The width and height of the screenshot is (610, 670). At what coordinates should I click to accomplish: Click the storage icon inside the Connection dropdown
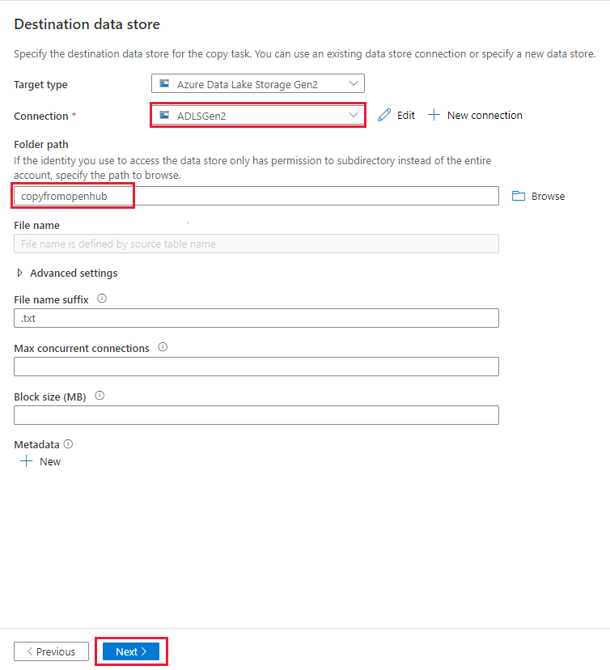tap(164, 115)
